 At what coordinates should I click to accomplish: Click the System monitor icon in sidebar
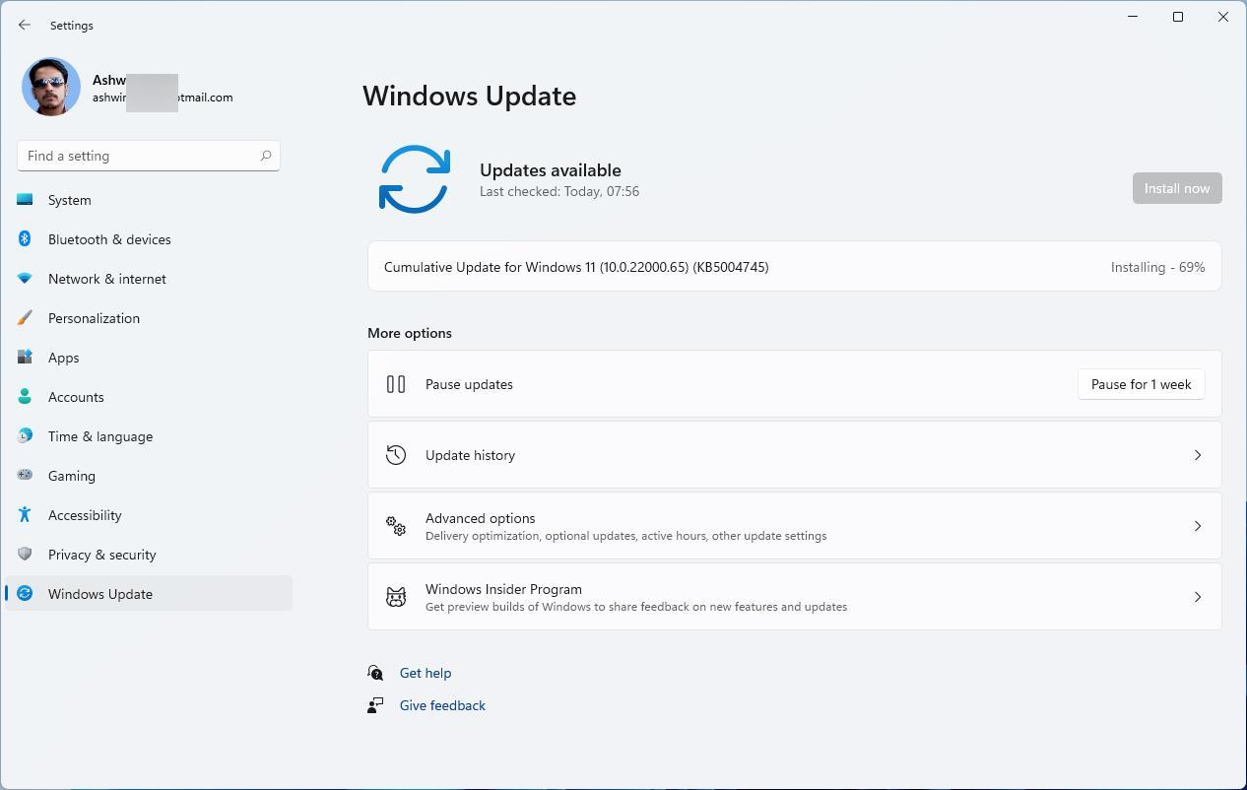(x=25, y=200)
